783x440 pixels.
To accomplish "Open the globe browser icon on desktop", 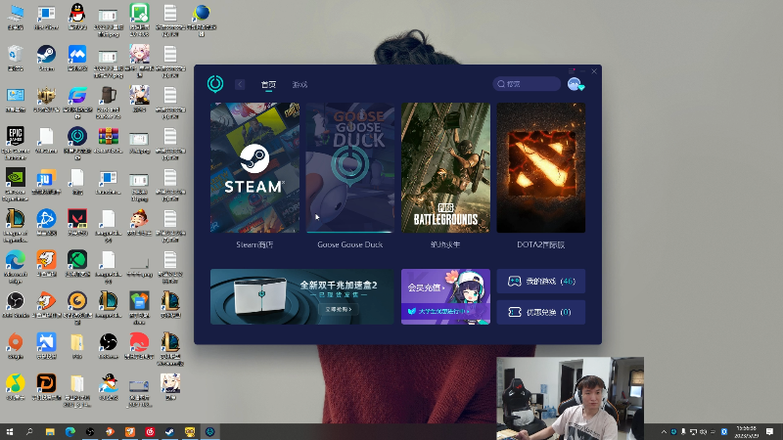I will pyautogui.click(x=202, y=19).
